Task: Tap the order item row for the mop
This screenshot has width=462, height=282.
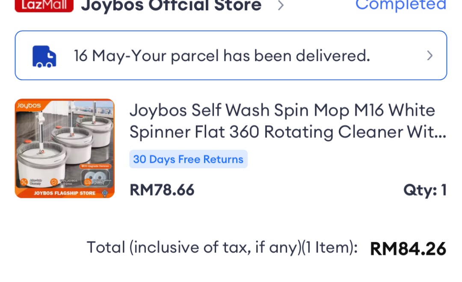Action: point(231,147)
